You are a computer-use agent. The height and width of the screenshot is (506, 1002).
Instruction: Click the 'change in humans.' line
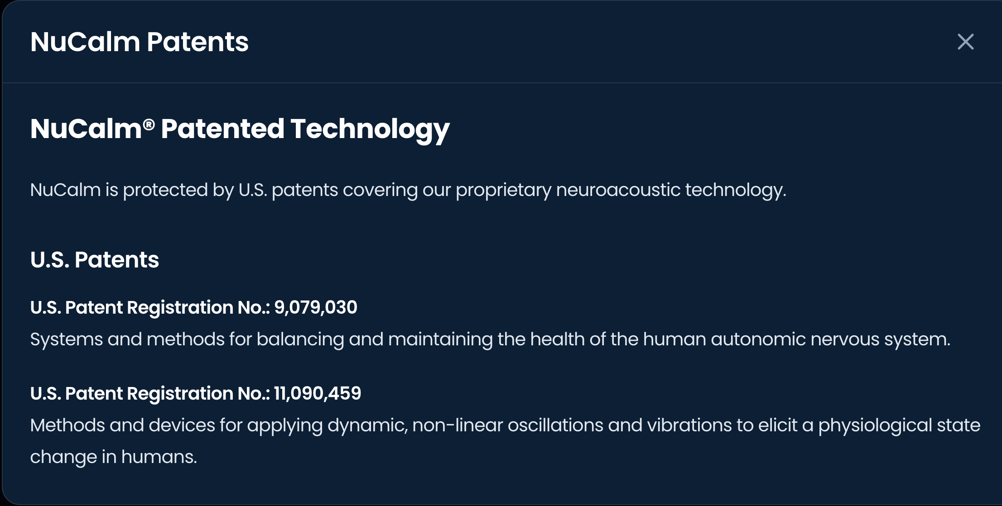(113, 457)
